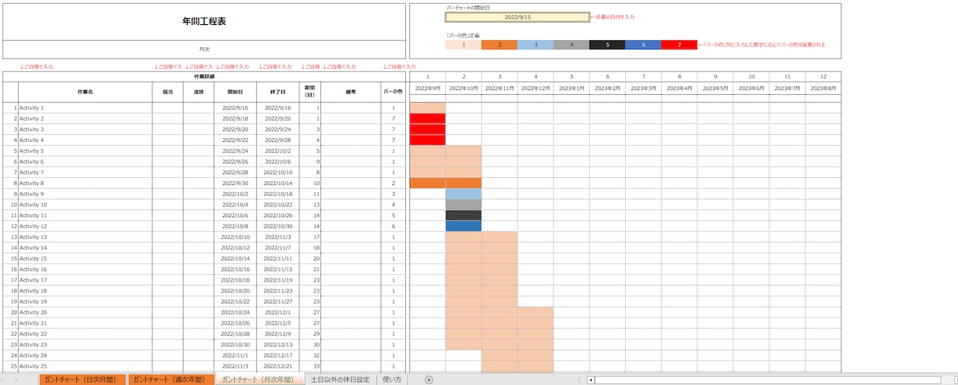Click the 終了日 column header
The height and width of the screenshot is (385, 958).
point(278,92)
